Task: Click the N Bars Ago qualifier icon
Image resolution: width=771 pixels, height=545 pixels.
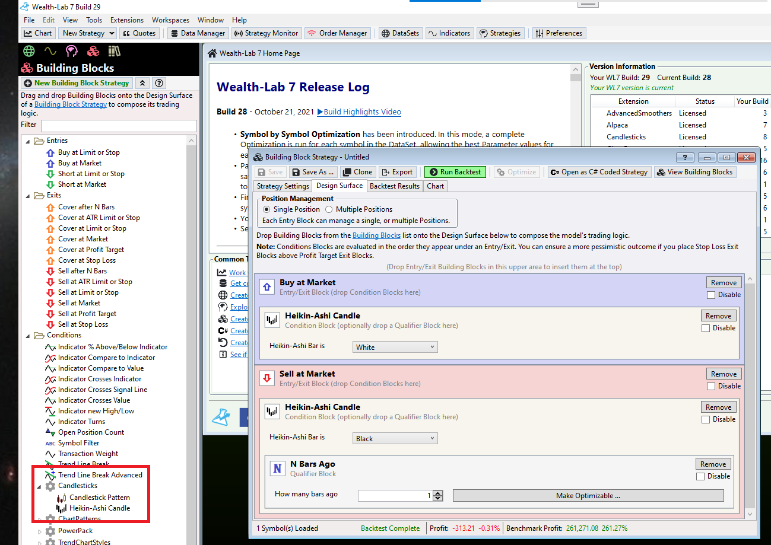Action: (x=277, y=469)
